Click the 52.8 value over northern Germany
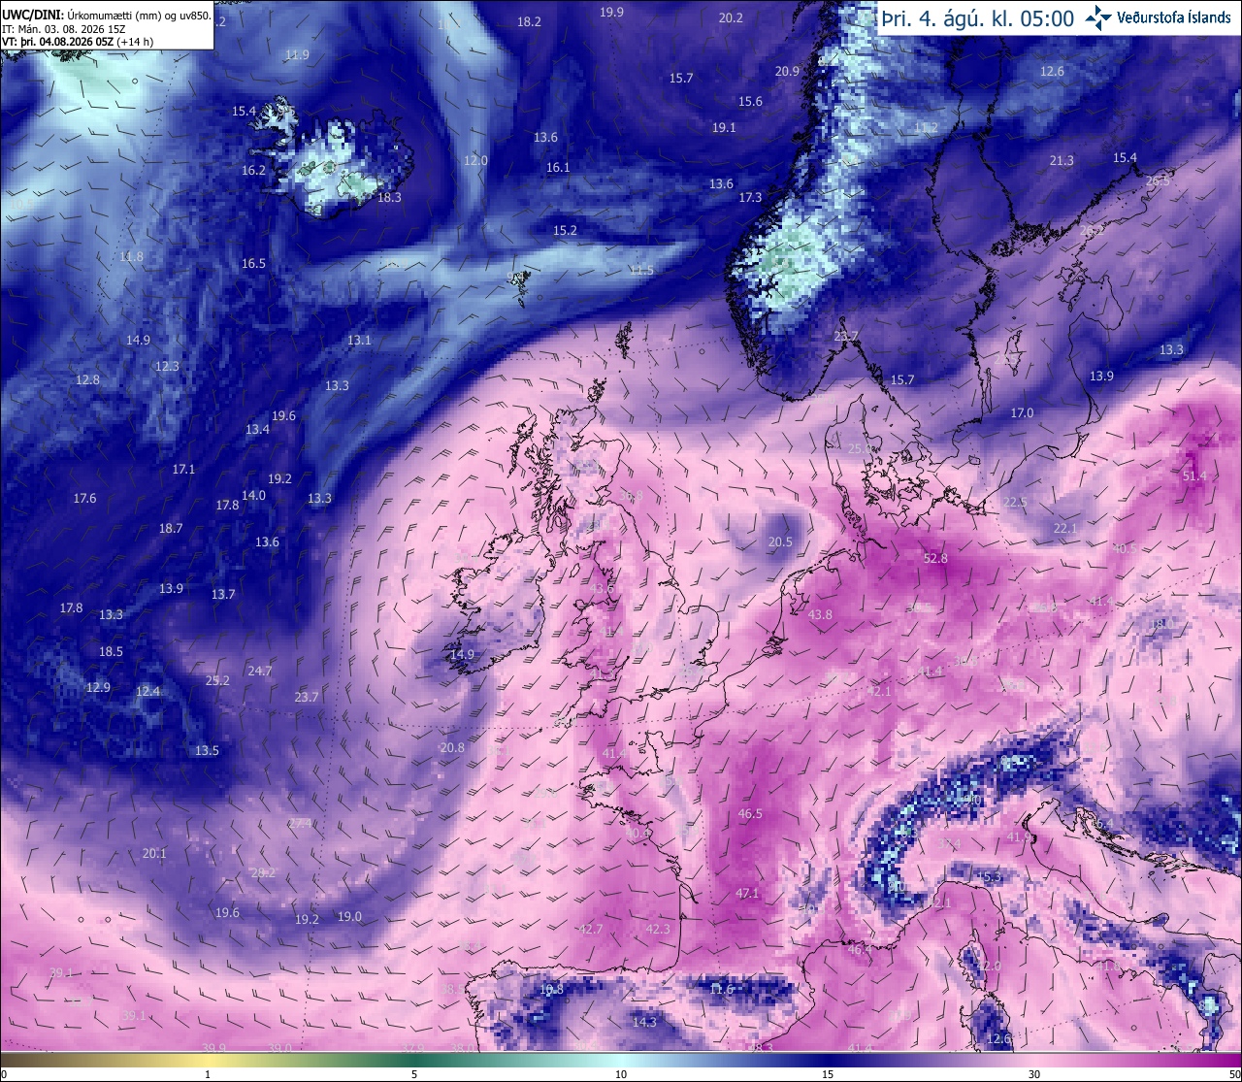This screenshot has width=1242, height=1082. click(935, 559)
